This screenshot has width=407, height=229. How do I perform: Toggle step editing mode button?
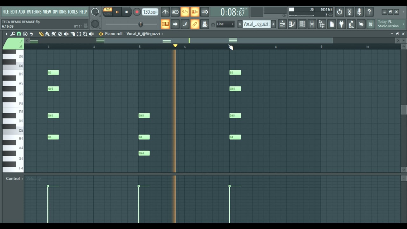coord(185,24)
